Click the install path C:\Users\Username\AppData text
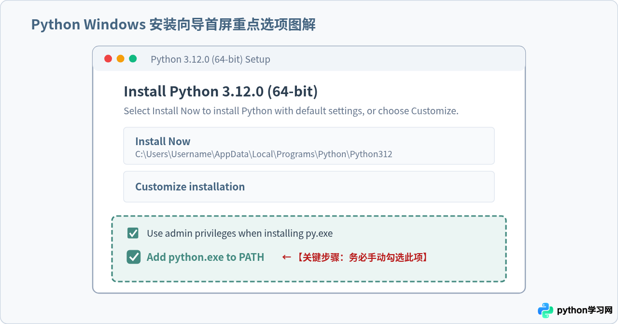Image resolution: width=618 pixels, height=324 pixels. (x=264, y=154)
